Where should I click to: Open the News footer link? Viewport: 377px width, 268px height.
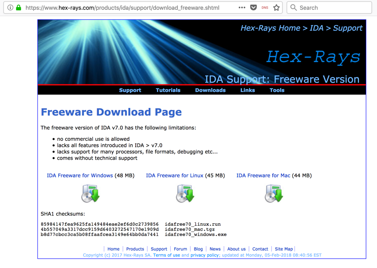pyautogui.click(x=215, y=249)
